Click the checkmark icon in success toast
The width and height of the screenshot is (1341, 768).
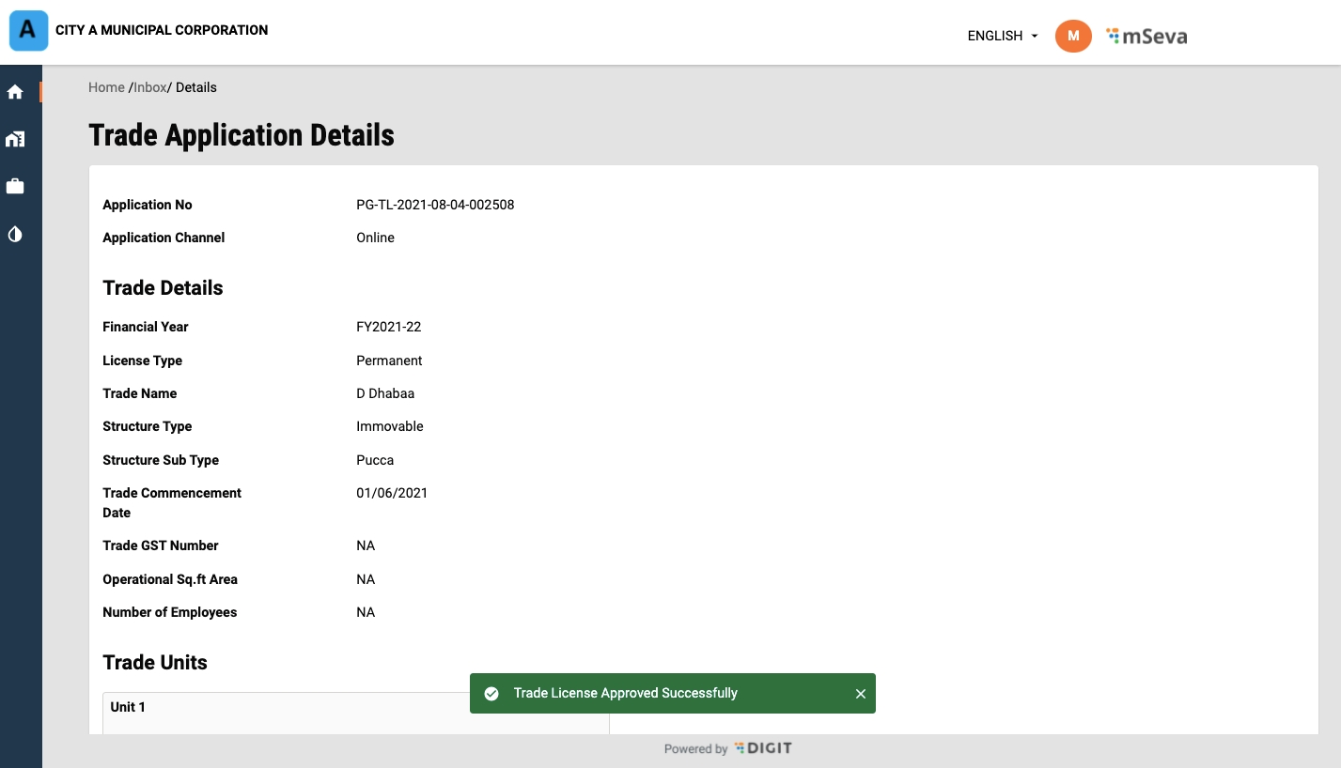(491, 694)
